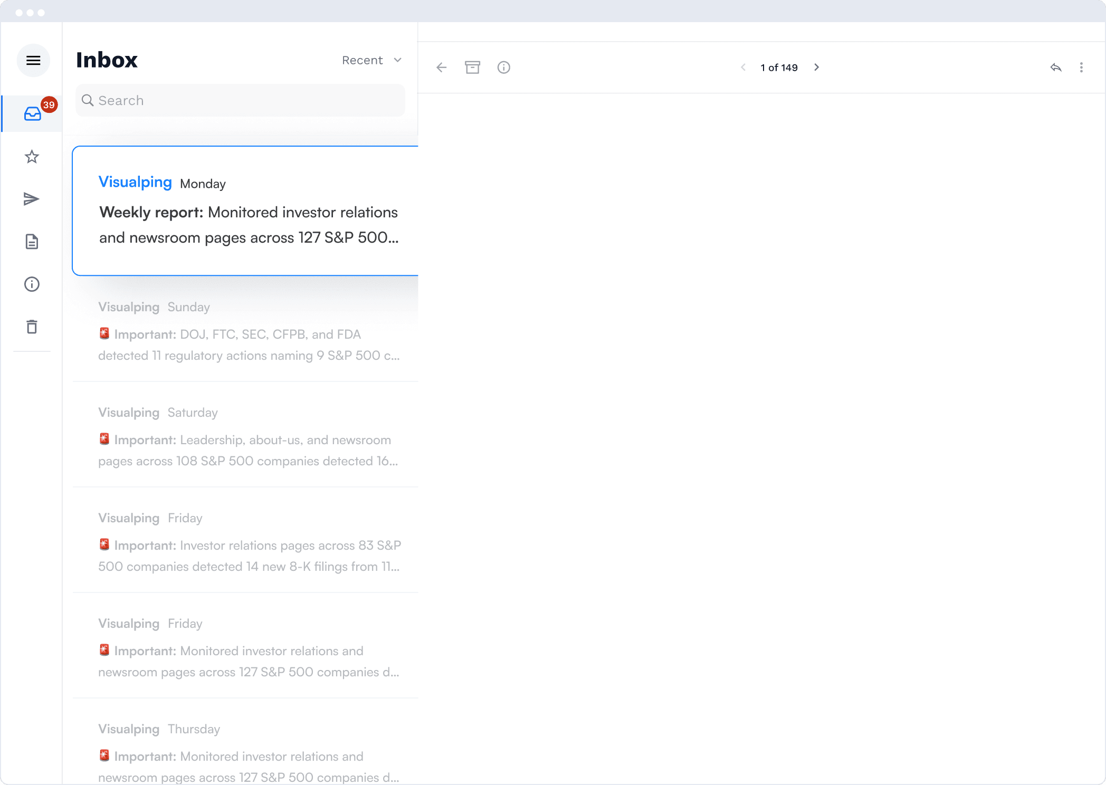
Task: Reply to the open email
Action: 1056,67
